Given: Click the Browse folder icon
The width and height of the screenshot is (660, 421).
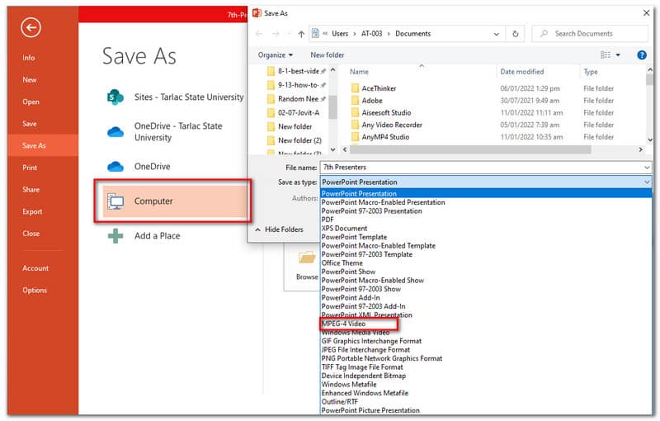Looking at the screenshot, I should coord(306,258).
